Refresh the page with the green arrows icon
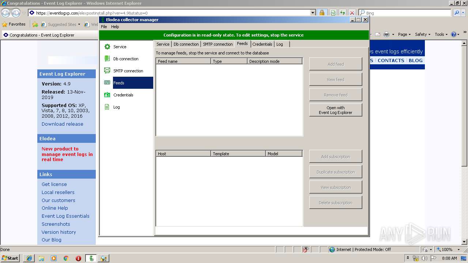The width and height of the screenshot is (468, 263). [x=343, y=13]
